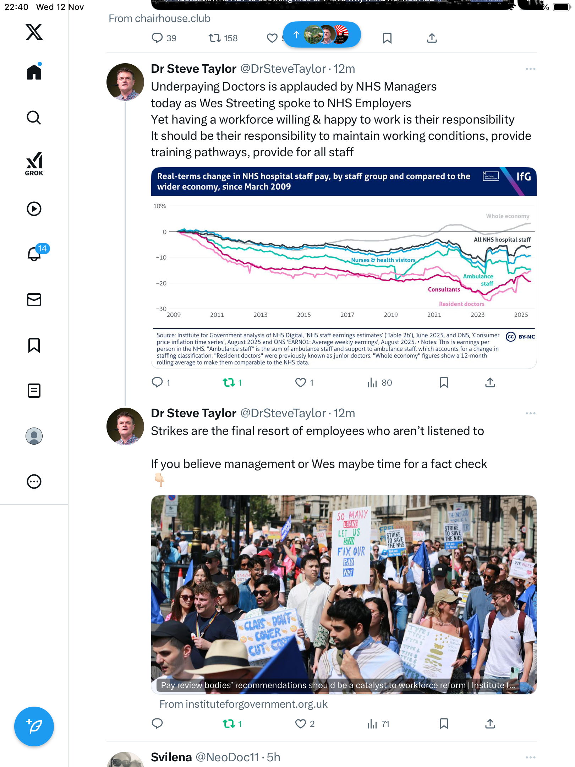Open Lists icon in sidebar
Image resolution: width=575 pixels, height=767 pixels.
[x=34, y=391]
